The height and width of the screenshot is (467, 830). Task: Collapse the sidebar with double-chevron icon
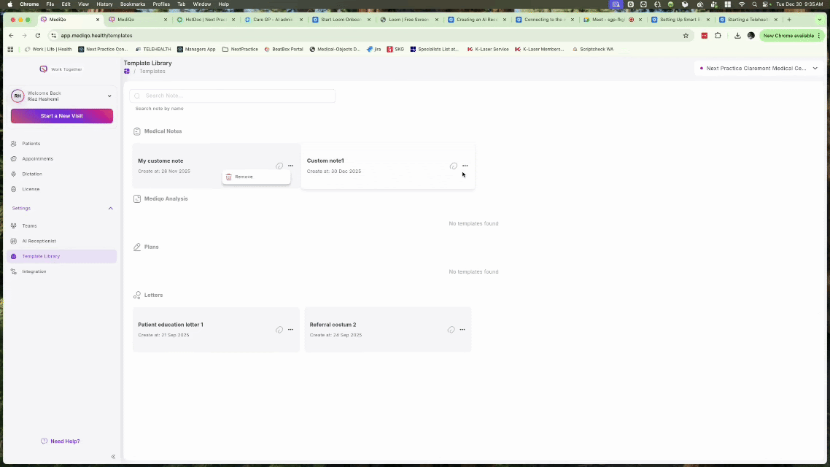(113, 456)
